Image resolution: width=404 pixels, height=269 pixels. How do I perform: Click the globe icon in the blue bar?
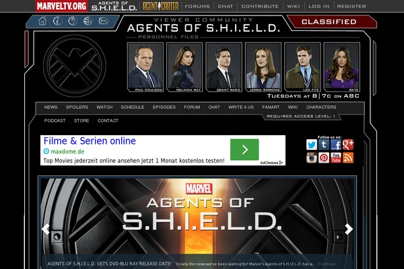click(88, 21)
